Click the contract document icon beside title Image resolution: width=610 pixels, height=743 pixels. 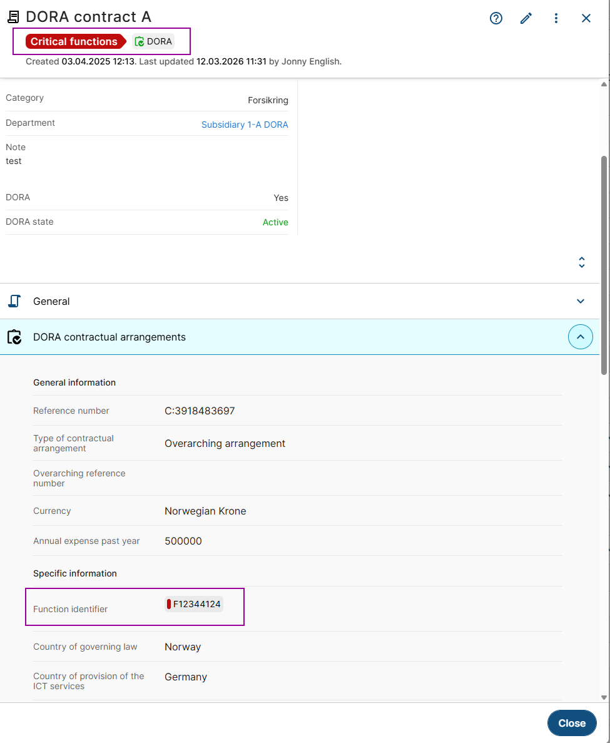point(13,17)
